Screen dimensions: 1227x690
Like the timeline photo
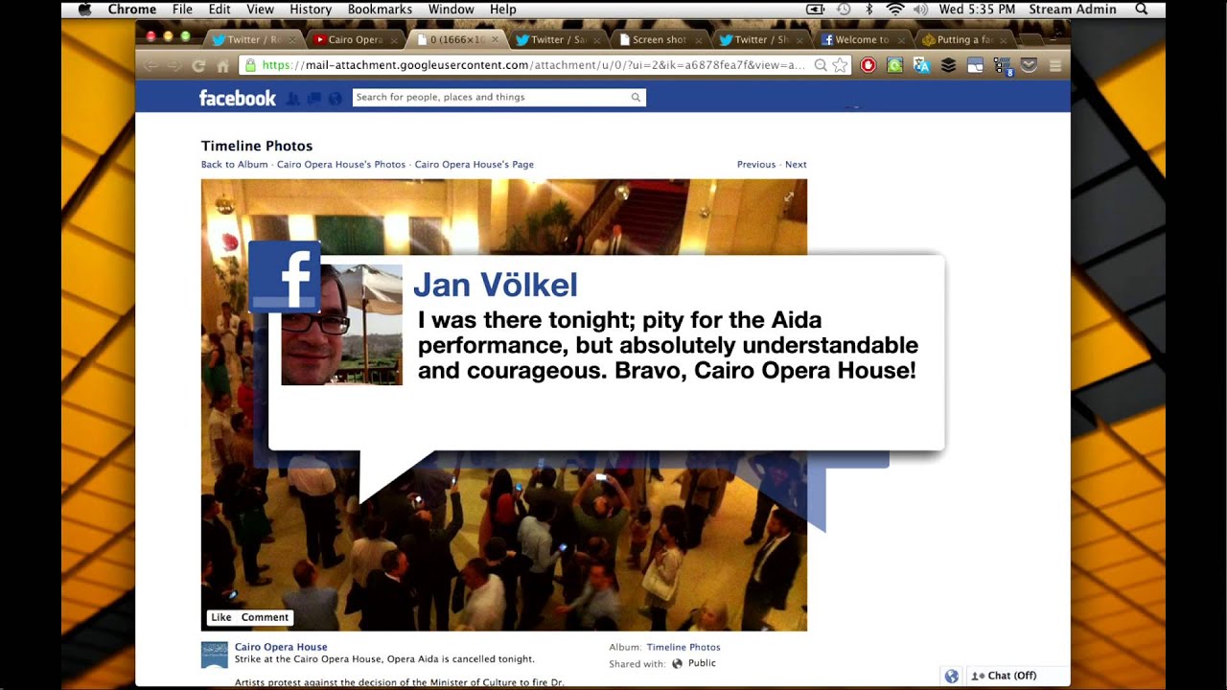(221, 618)
